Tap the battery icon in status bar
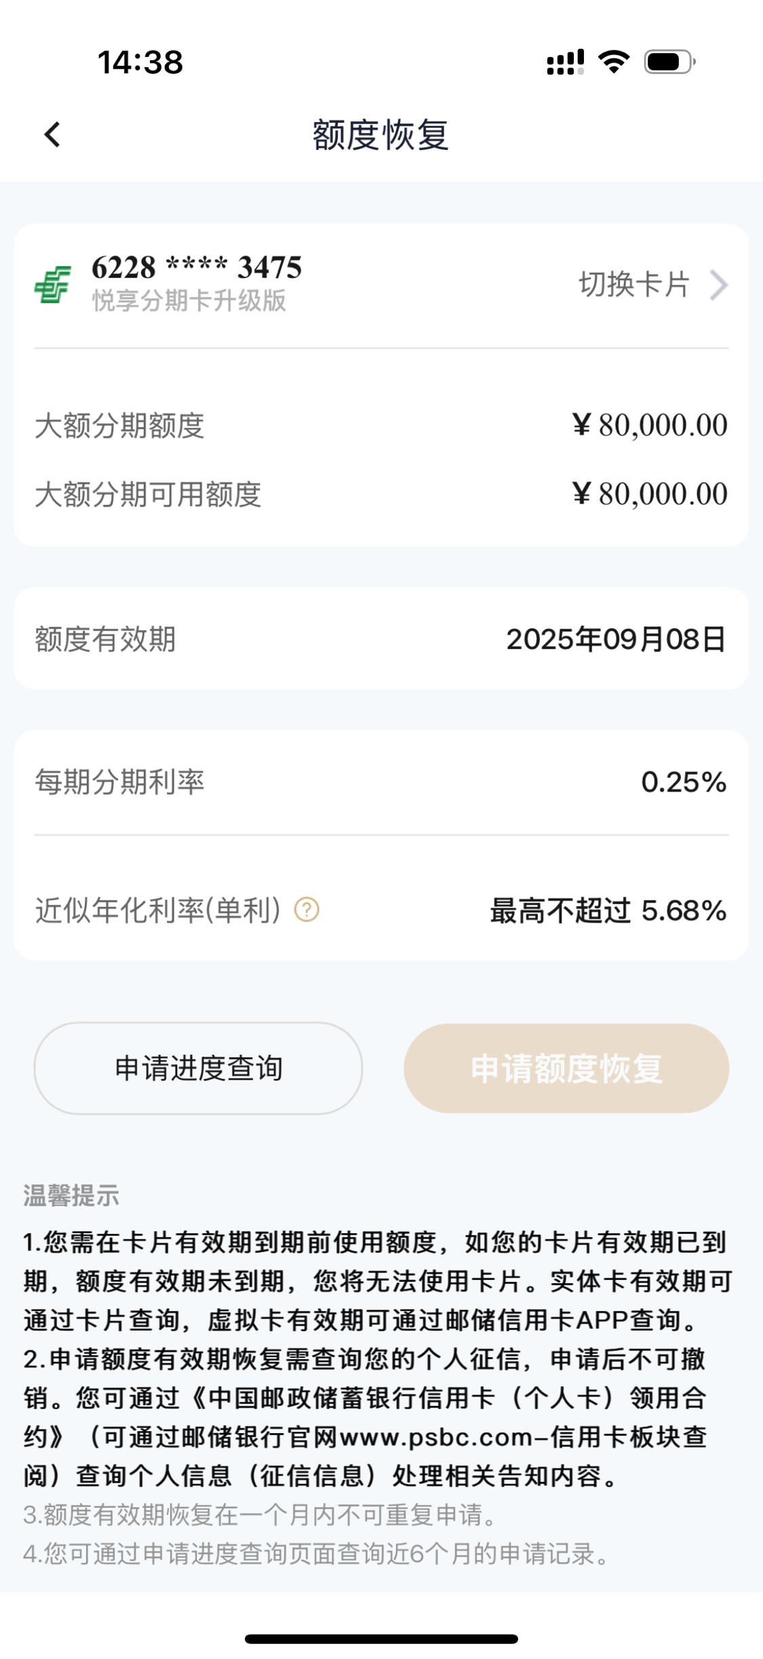The height and width of the screenshot is (1659, 763). (669, 62)
